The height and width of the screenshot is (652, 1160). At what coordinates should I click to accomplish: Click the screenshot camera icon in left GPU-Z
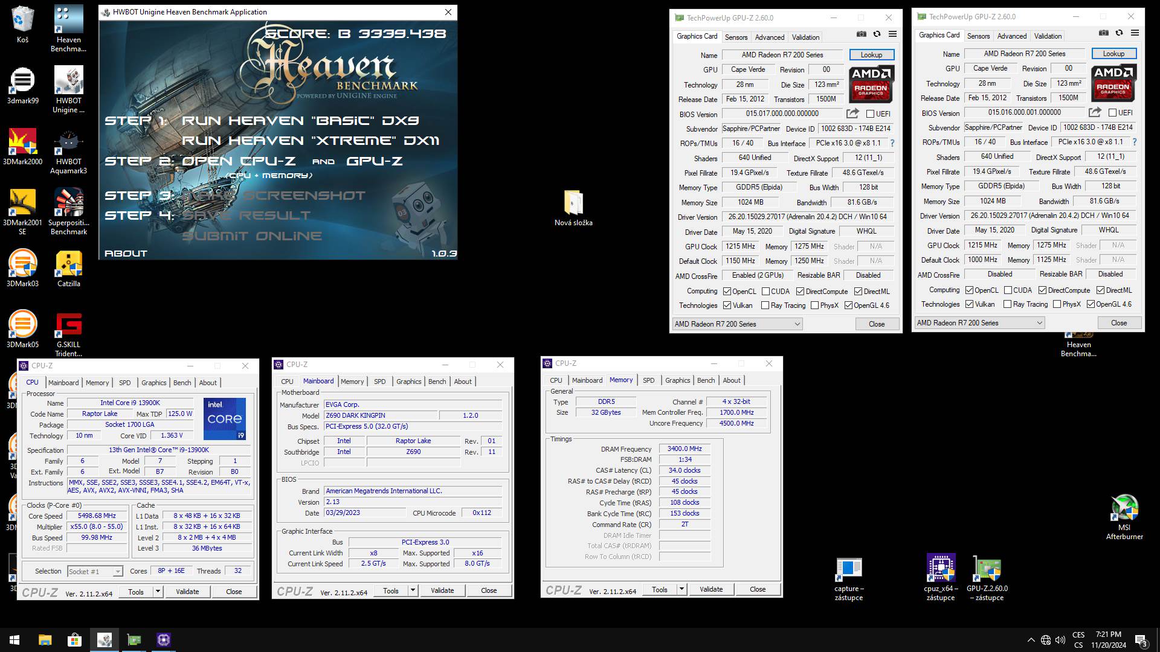(x=862, y=34)
